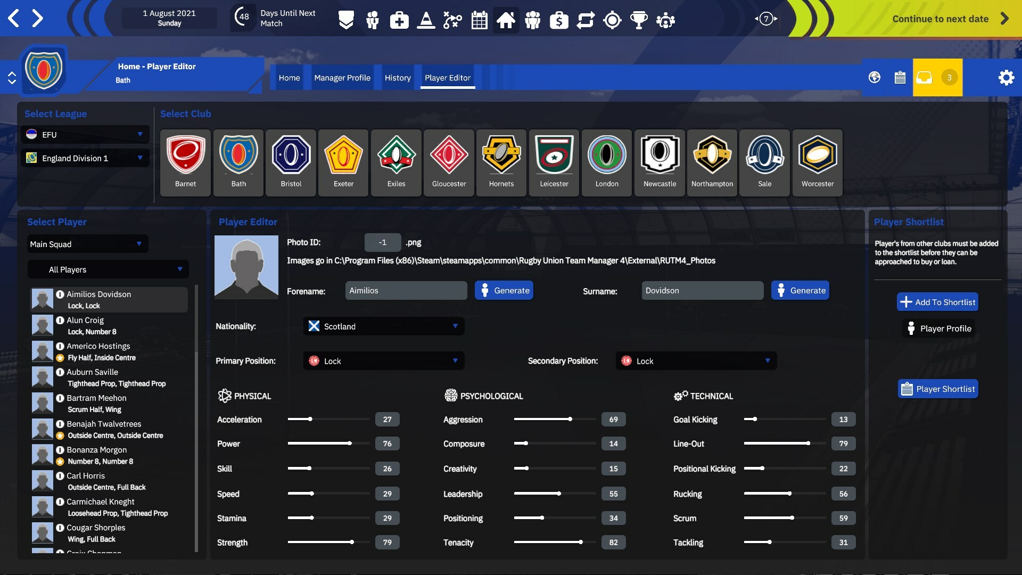Expand the All Players filter dropdown
1022x575 pixels.
tap(108, 269)
